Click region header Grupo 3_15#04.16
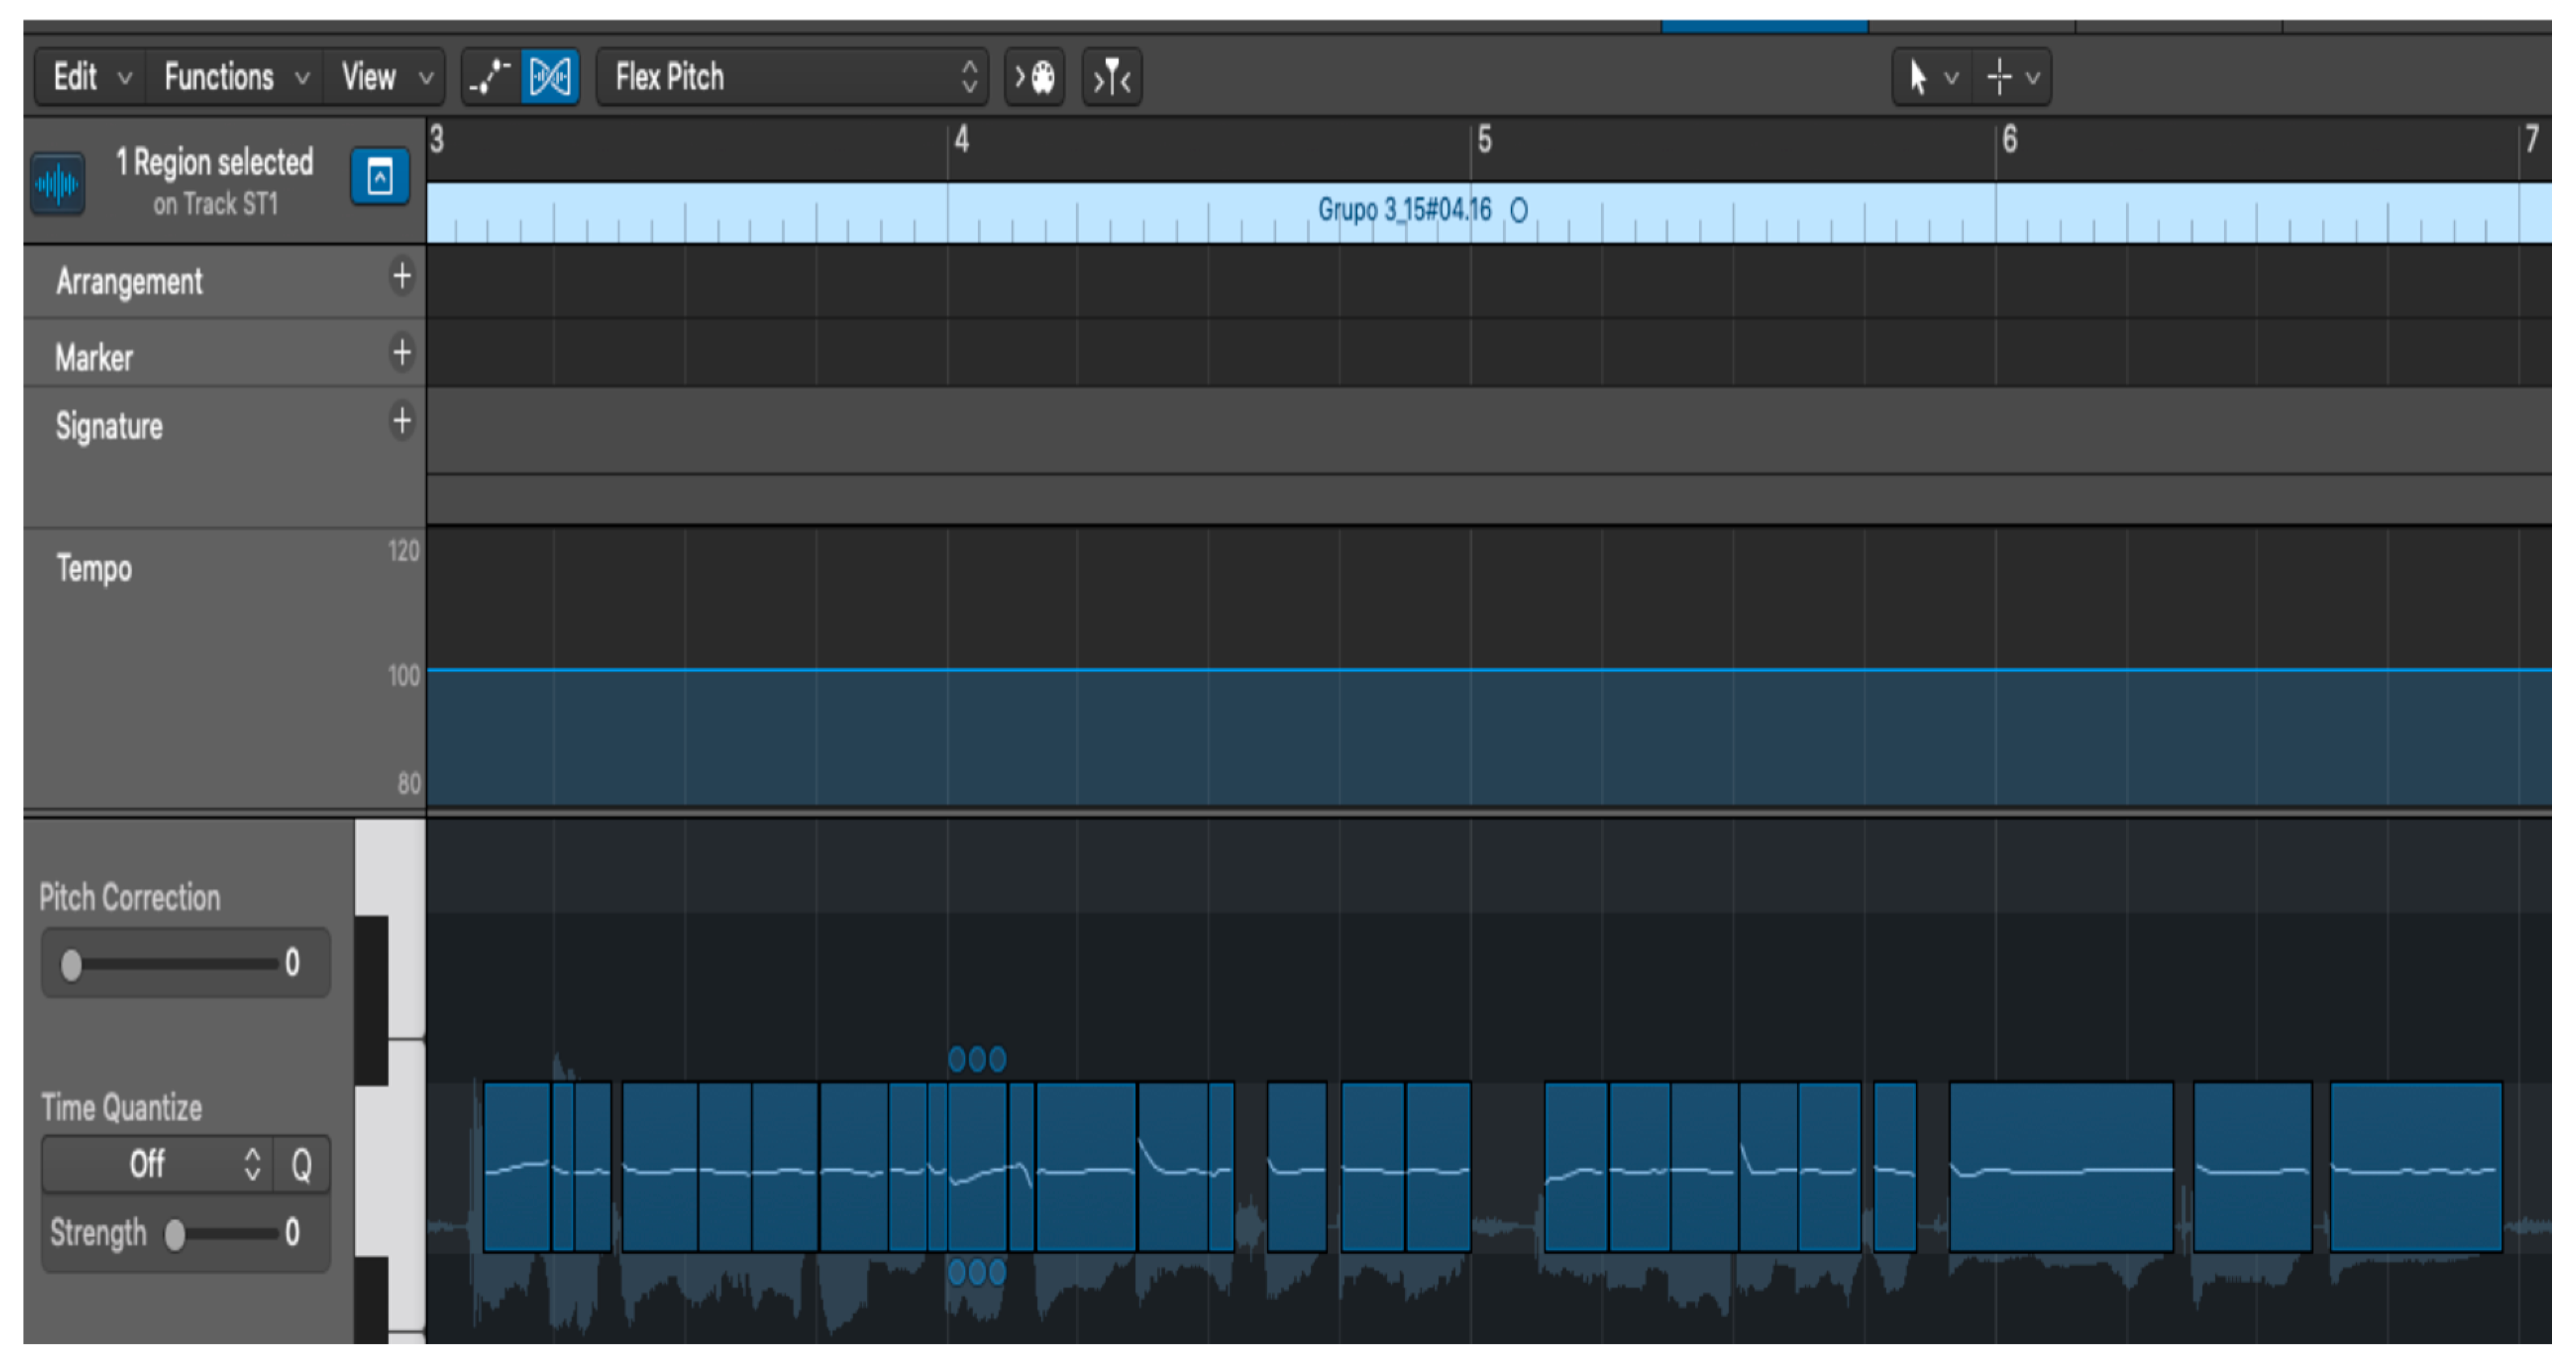Screen dimensions: 2576x1371 1404,210
